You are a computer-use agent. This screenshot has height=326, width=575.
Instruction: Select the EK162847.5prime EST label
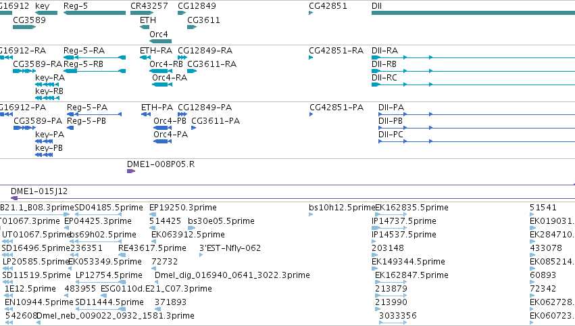[x=411, y=275]
